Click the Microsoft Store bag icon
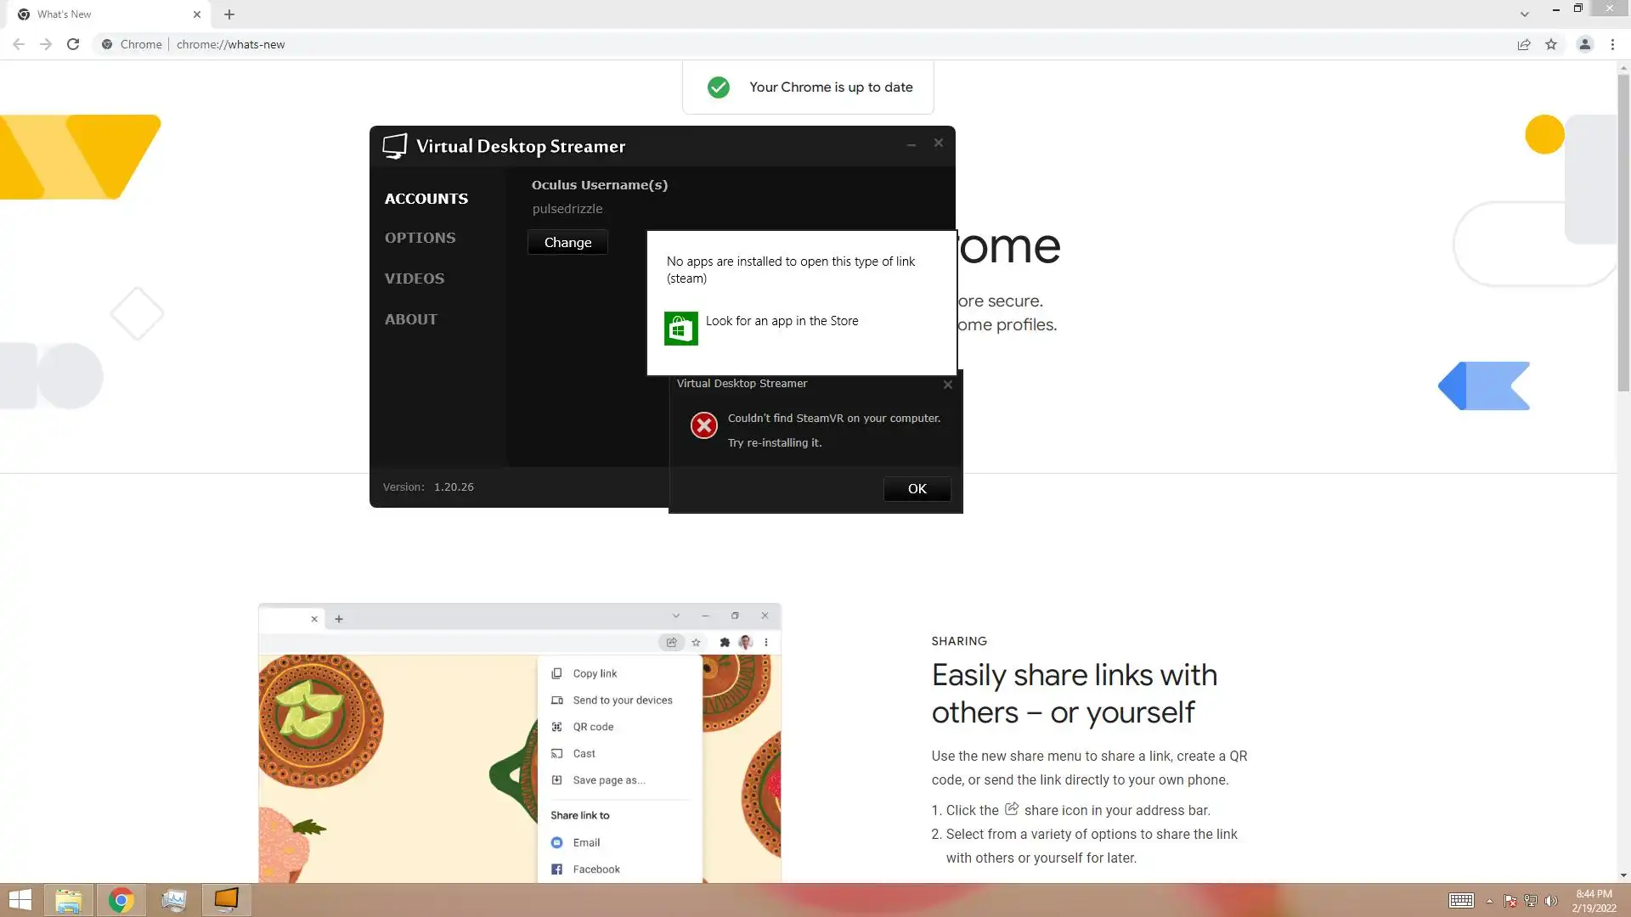Image resolution: width=1631 pixels, height=917 pixels. tap(680, 329)
